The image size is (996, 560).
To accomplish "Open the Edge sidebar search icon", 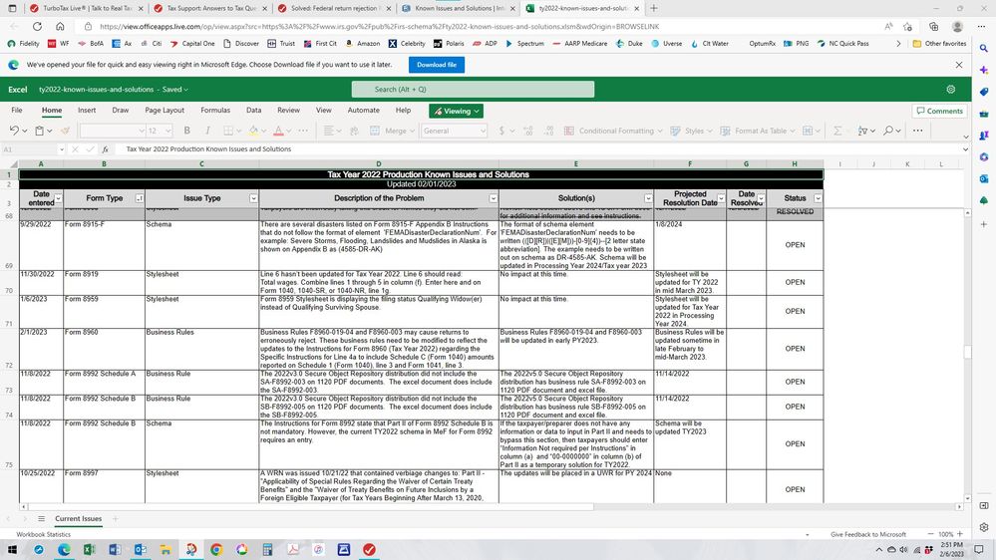I will click(983, 48).
